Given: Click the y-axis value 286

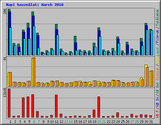Looking at the screenshot, I should (x=5, y=11).
